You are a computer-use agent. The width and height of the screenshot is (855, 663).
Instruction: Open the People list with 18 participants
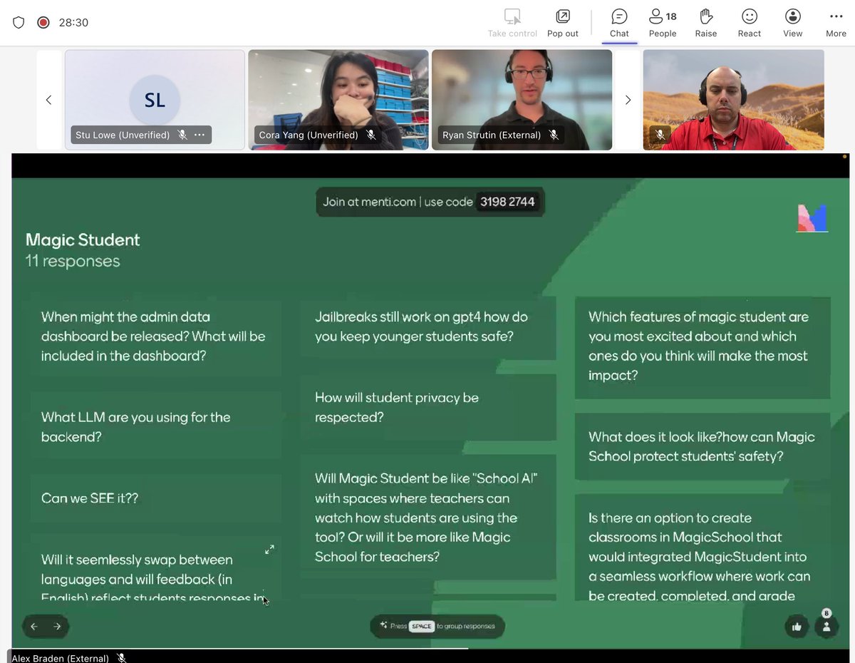click(663, 23)
